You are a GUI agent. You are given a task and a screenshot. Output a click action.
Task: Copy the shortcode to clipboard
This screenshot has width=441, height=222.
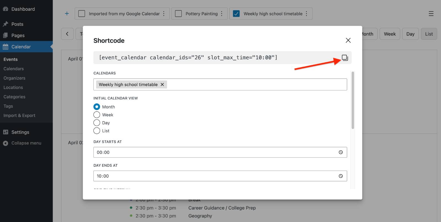(345, 58)
